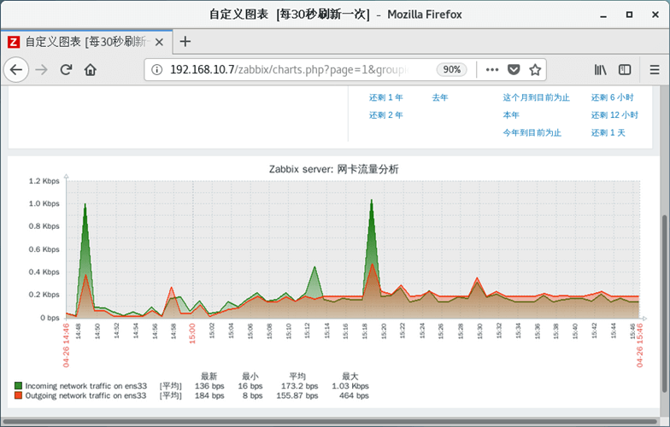The width and height of the screenshot is (670, 427).
Task: Close the 自定义图表 tab
Action: [159, 42]
